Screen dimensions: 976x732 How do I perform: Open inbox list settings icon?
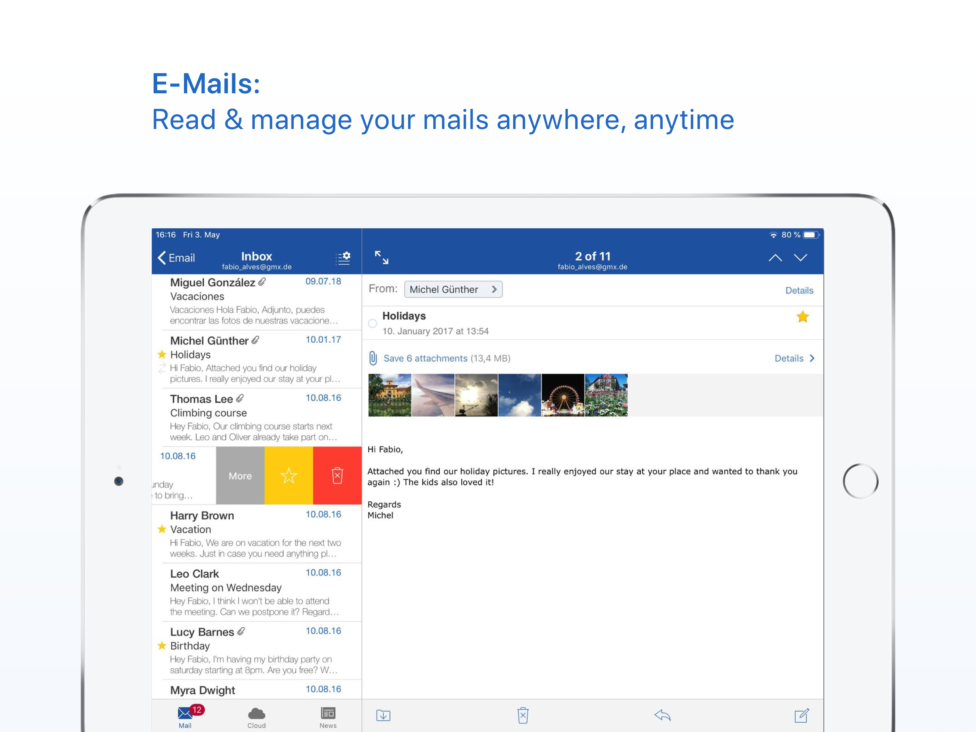click(x=343, y=258)
